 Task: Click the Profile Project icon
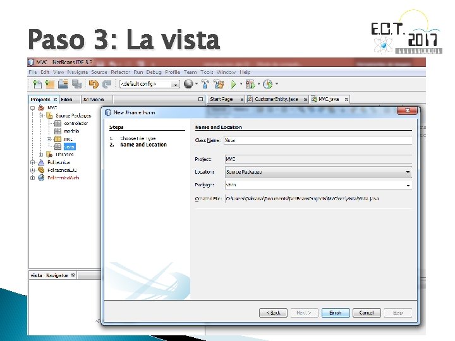[x=267, y=84]
